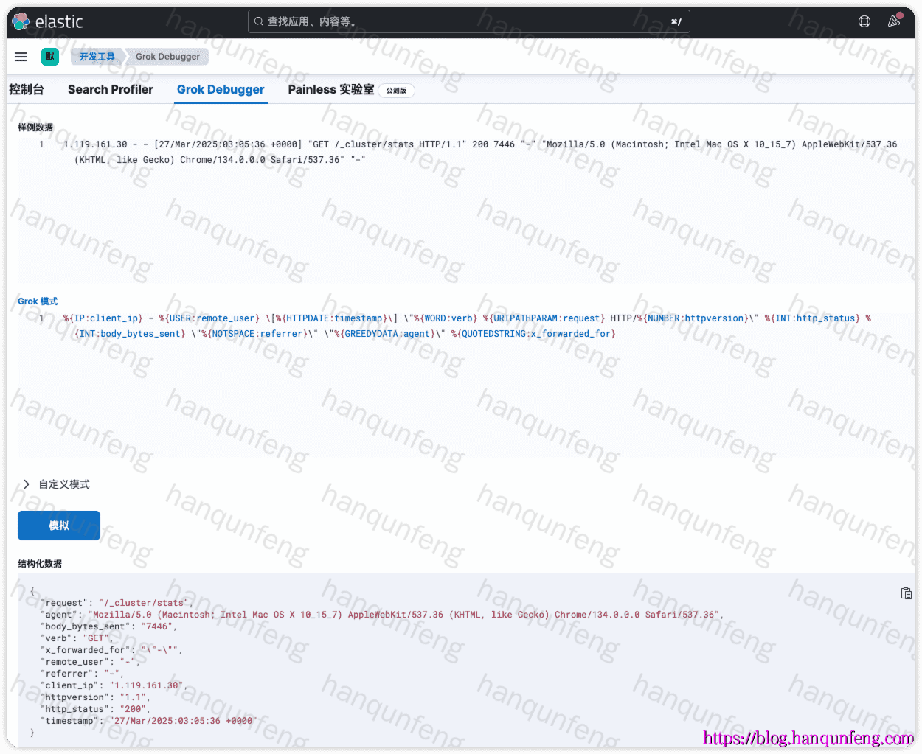
Task: Switch to the 控制台 tab
Action: pos(27,89)
